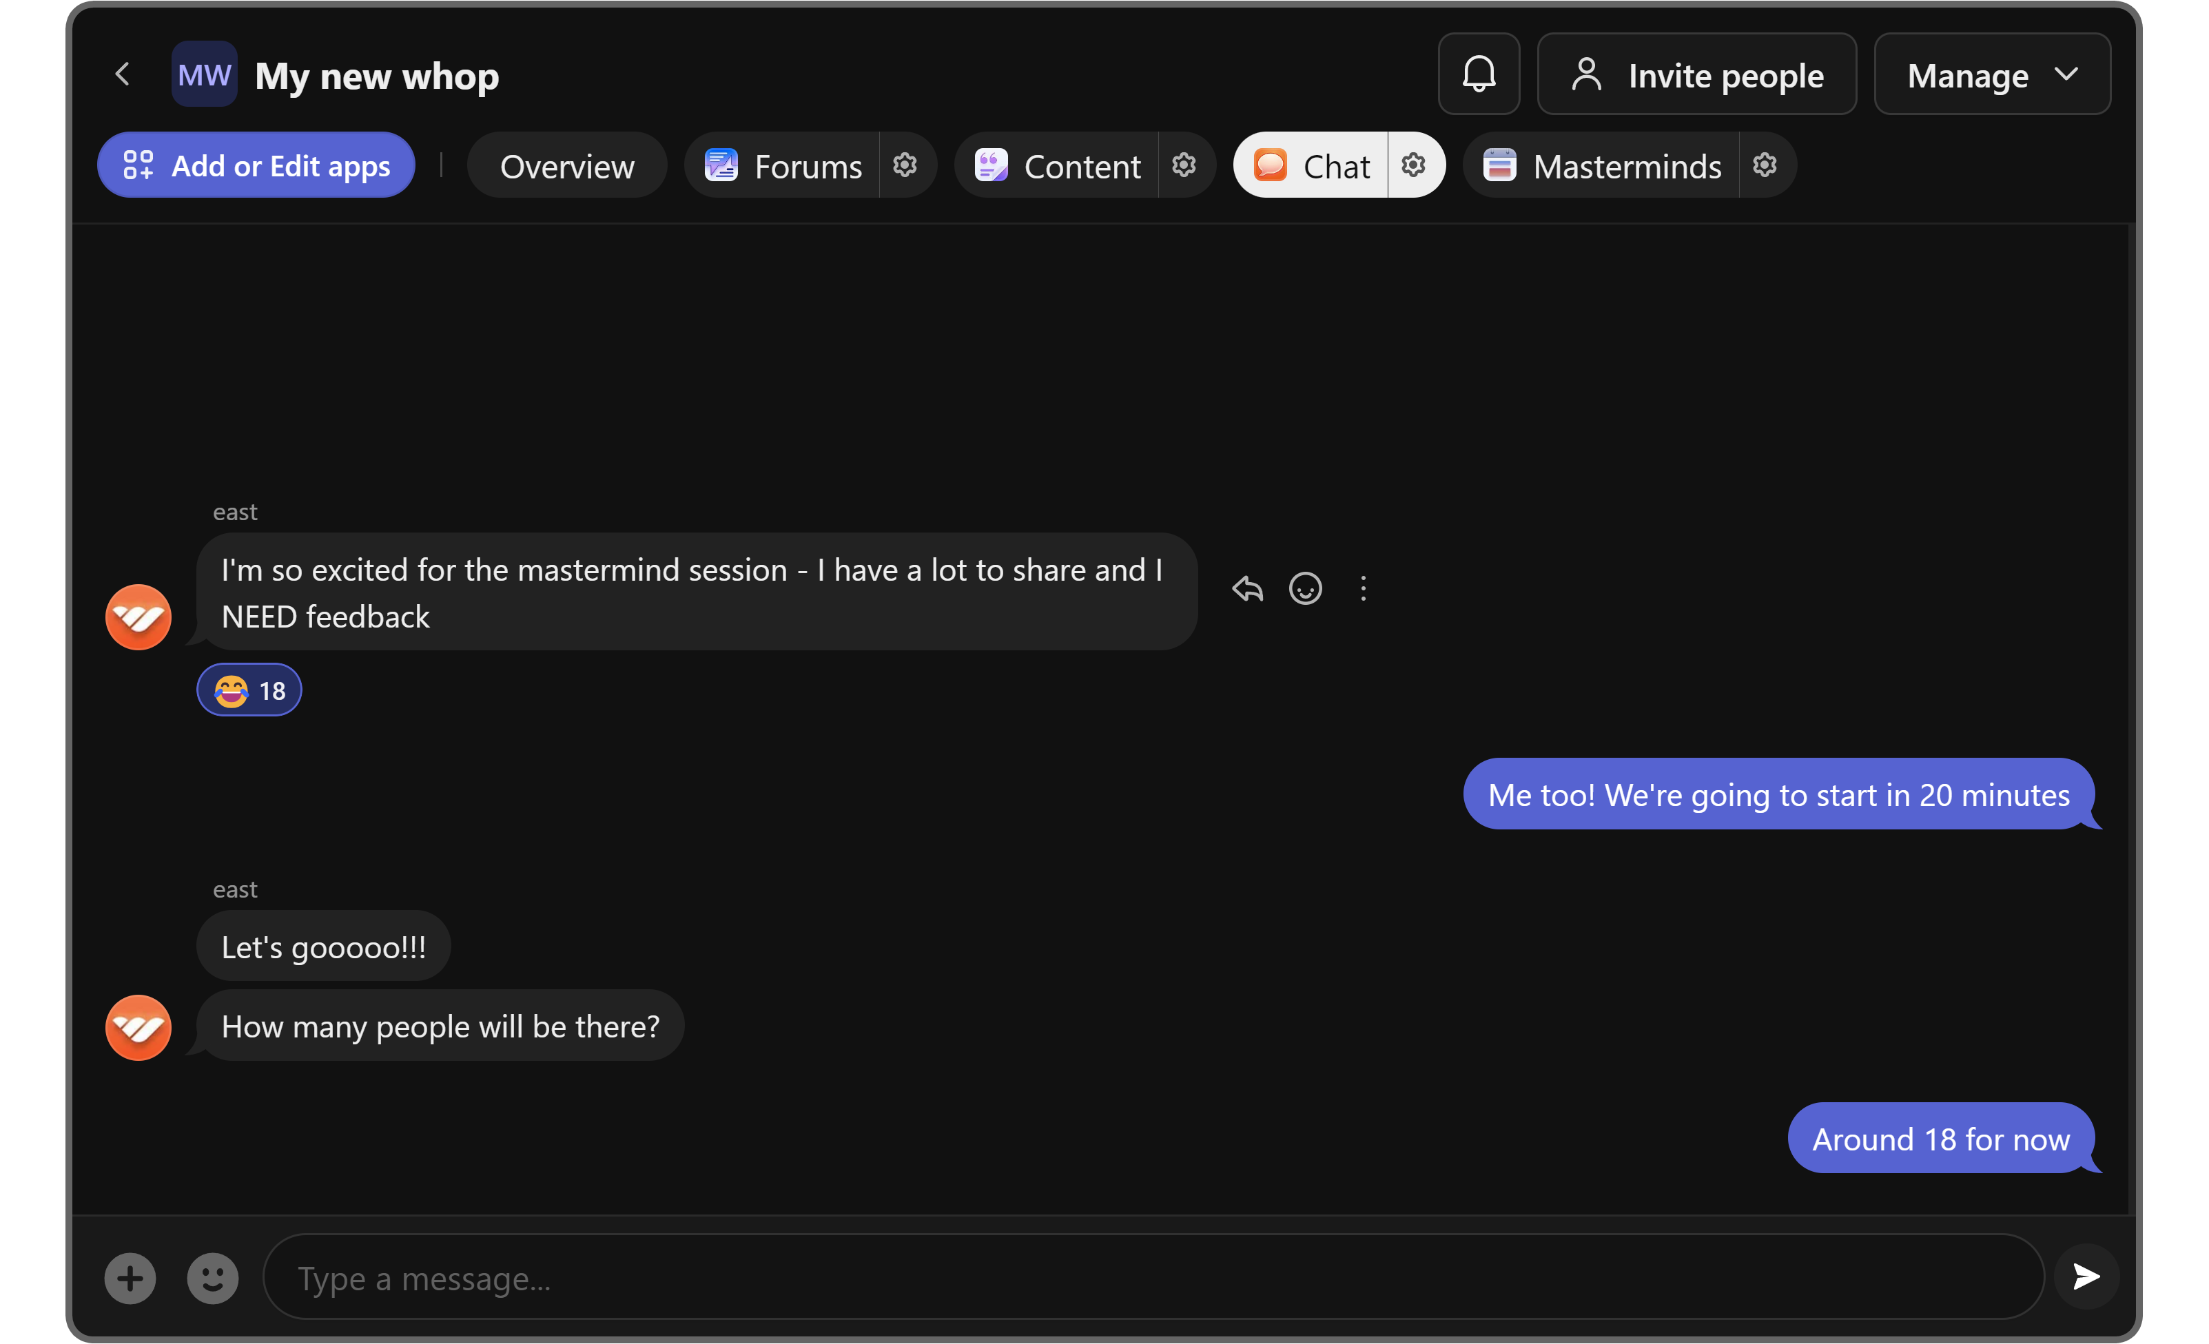The height and width of the screenshot is (1344, 2209).
Task: Open the Overview tab
Action: (x=566, y=166)
